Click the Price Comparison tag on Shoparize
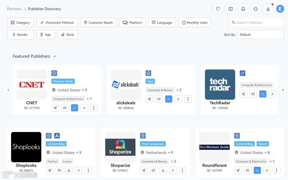This screenshot has width=288, height=180. (153, 144)
